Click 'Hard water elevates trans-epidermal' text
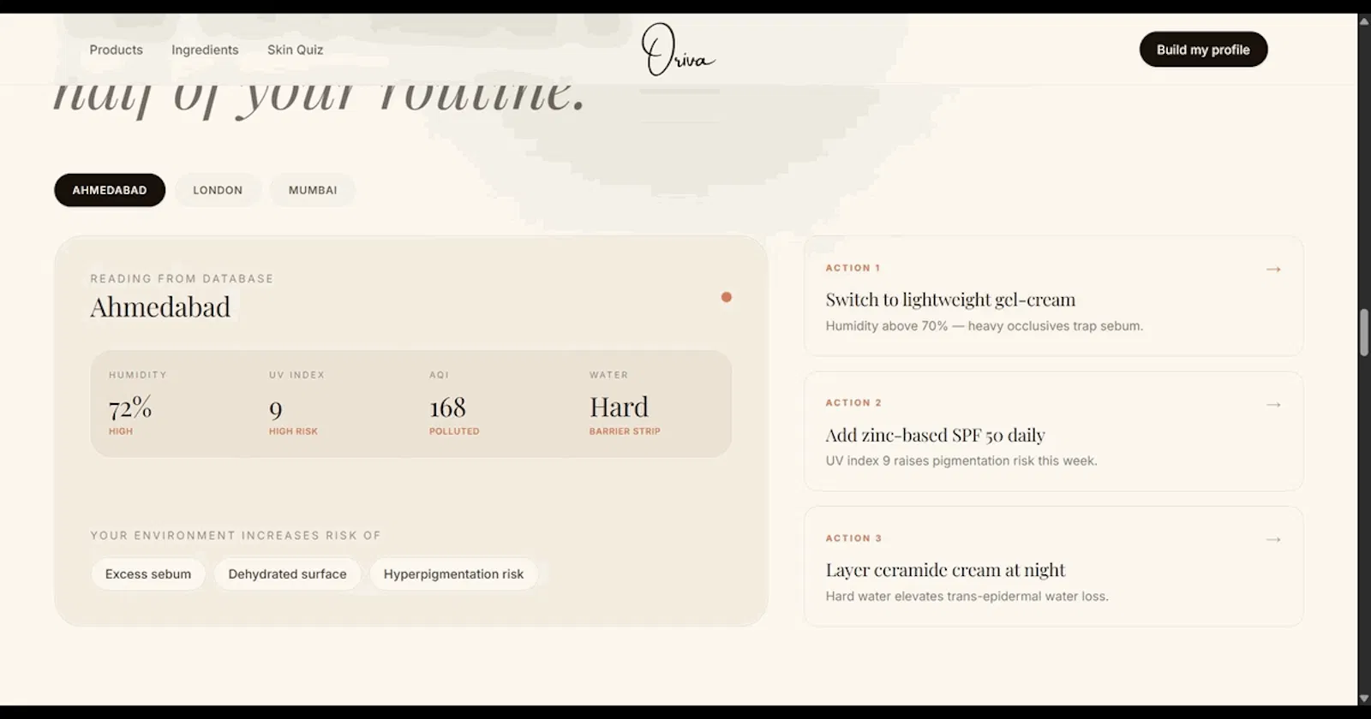Image resolution: width=1371 pixels, height=719 pixels. (967, 597)
